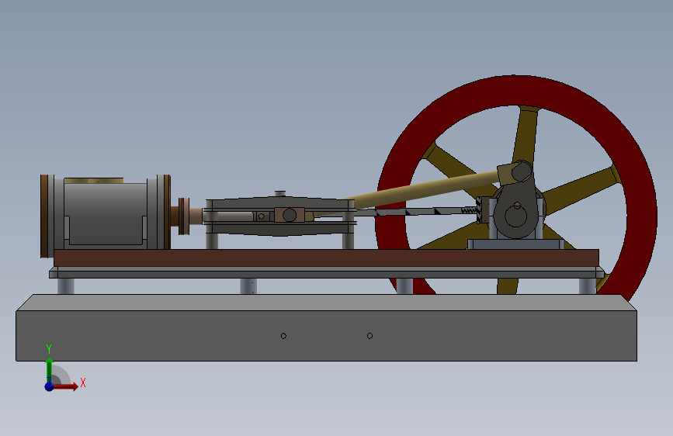
Task: Click the blue Z axis ball of the triad
Action: click(50, 386)
